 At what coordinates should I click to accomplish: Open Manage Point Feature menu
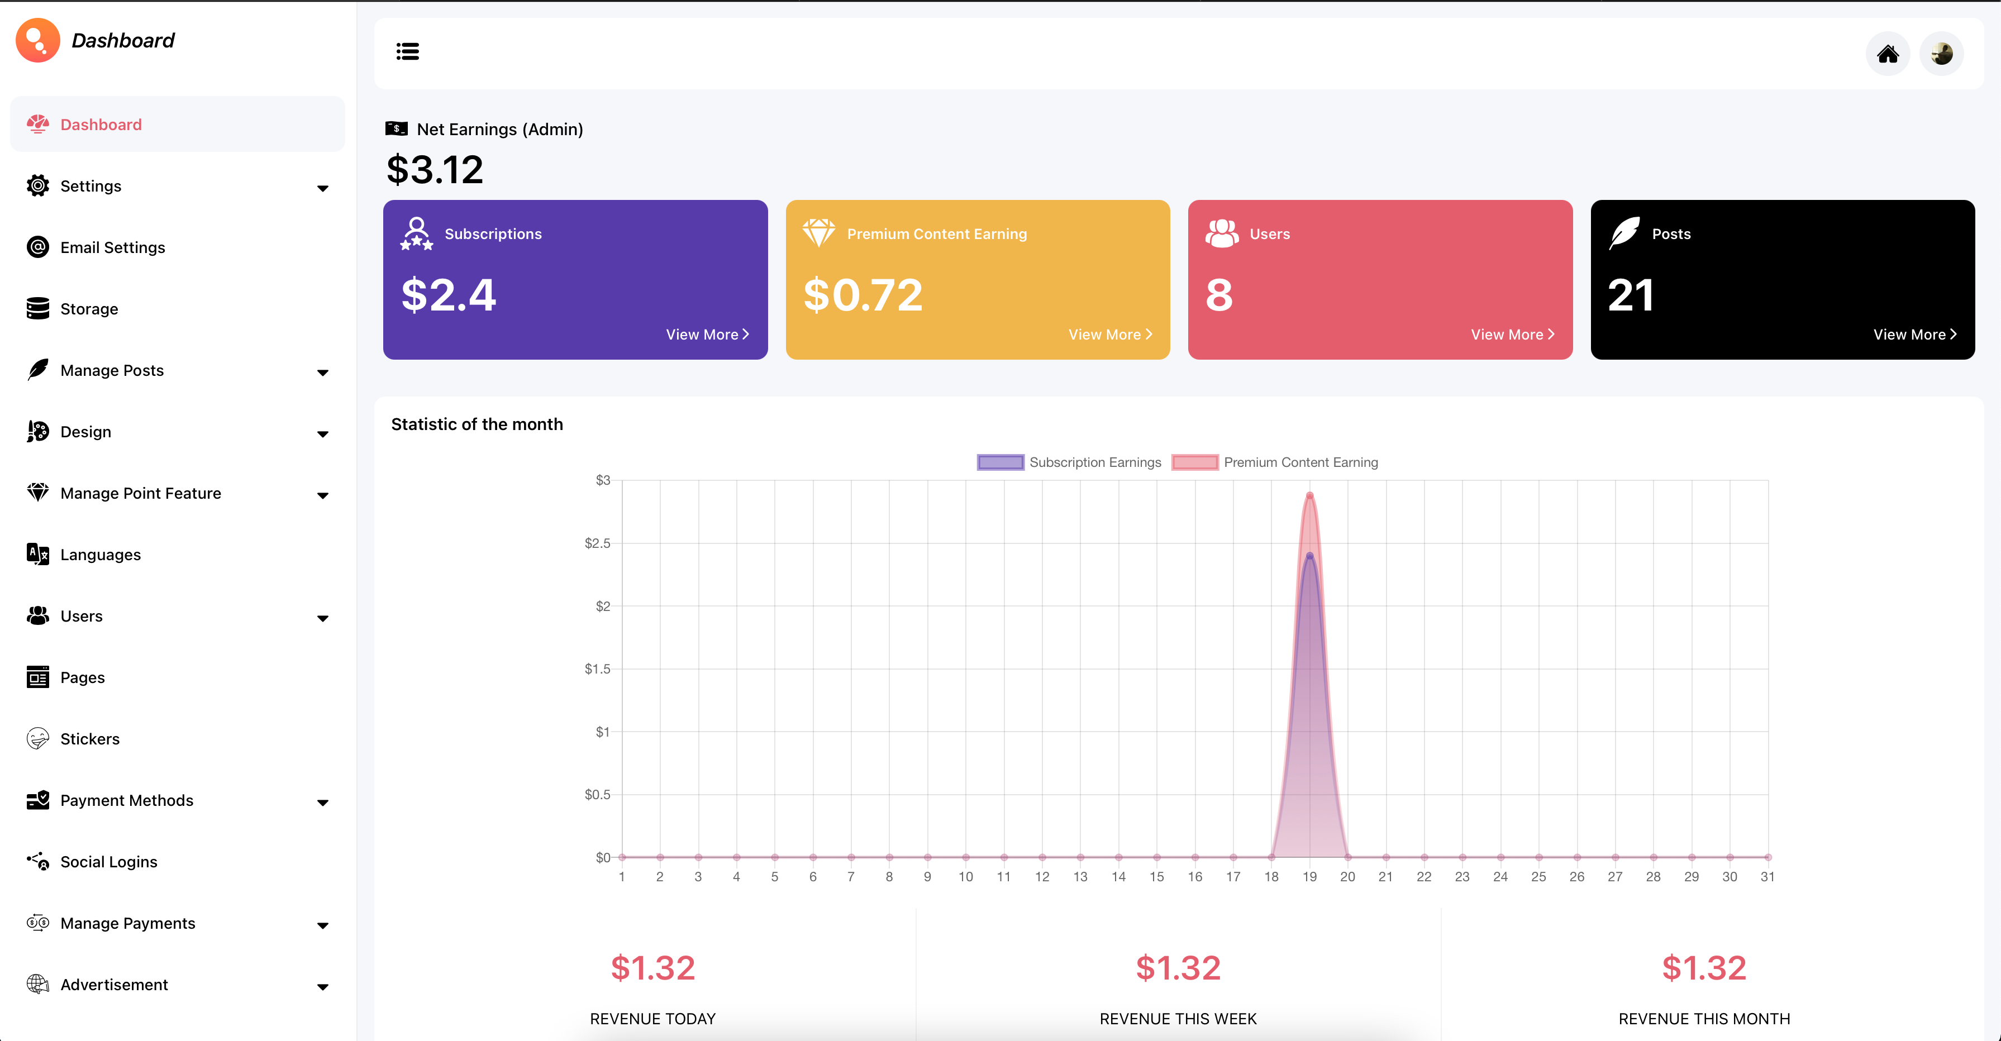tap(141, 493)
